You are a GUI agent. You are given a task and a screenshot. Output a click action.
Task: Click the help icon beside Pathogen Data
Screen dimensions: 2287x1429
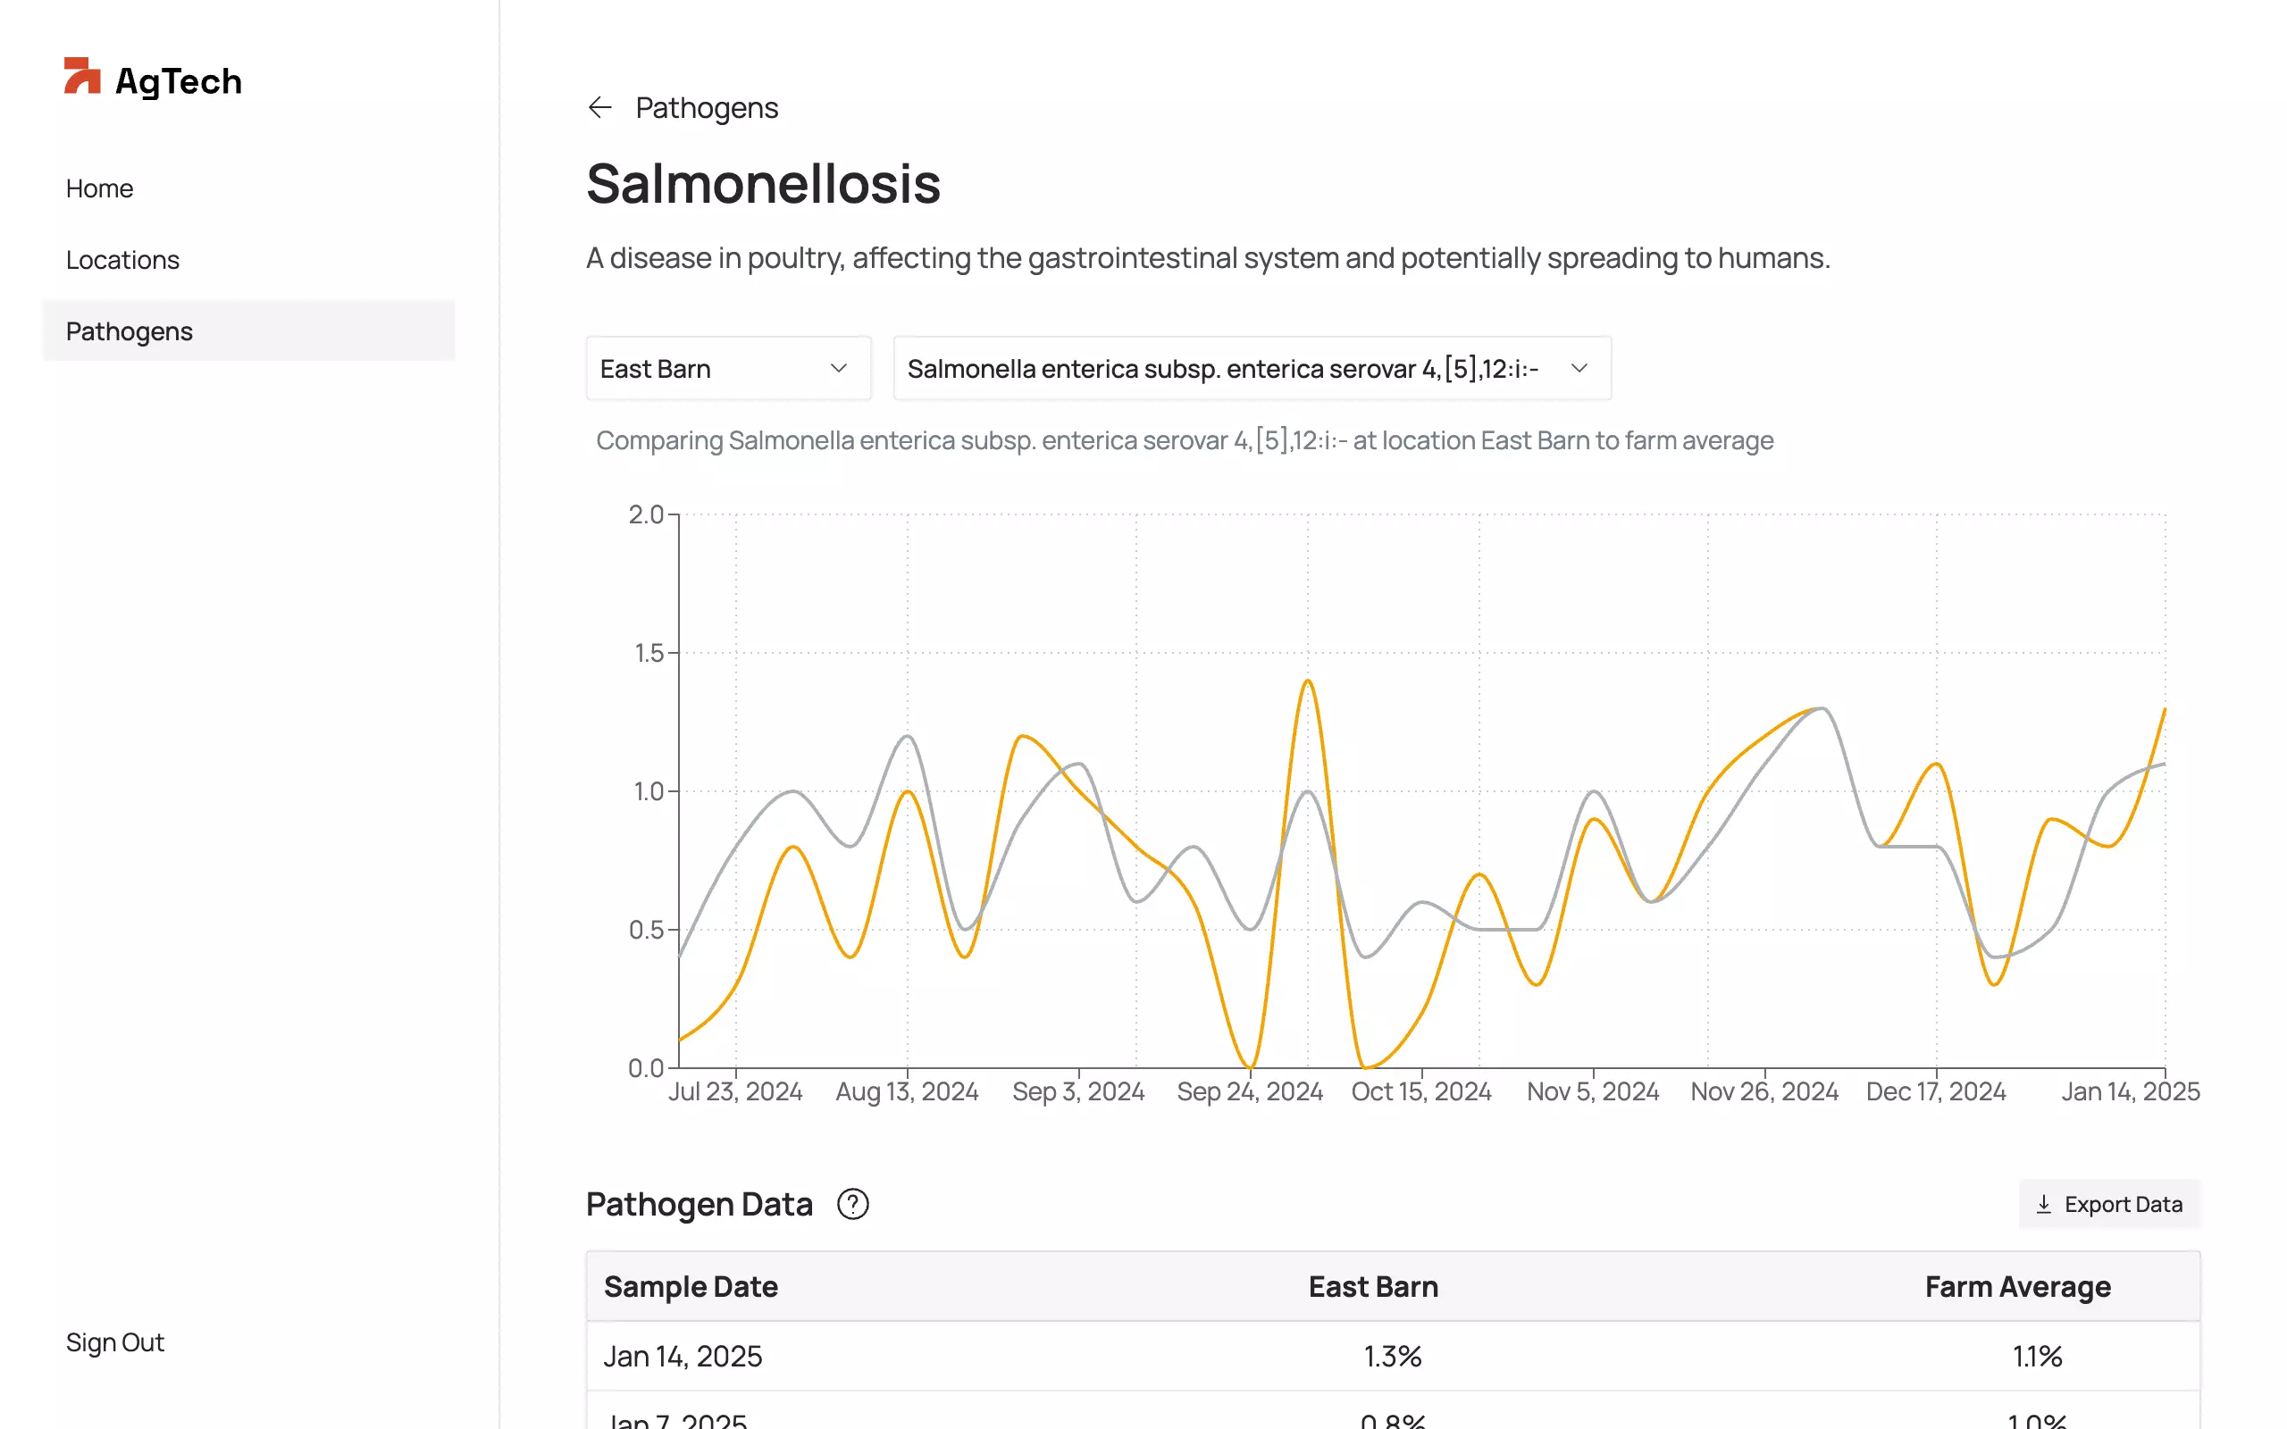[852, 1204]
